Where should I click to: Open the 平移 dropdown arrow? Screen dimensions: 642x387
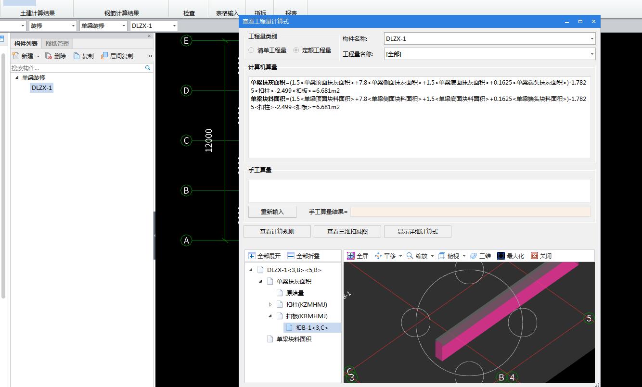click(400, 256)
